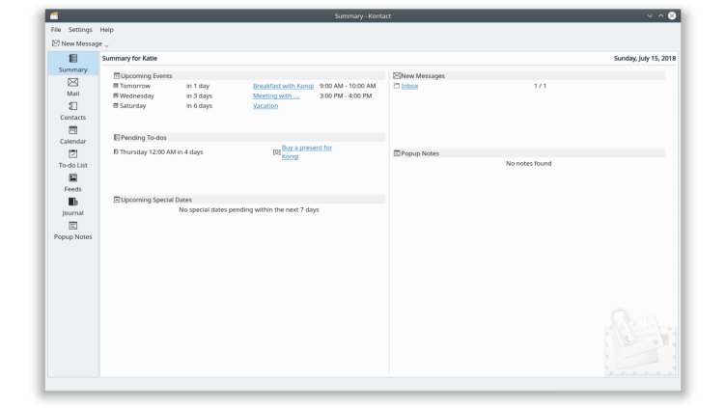726x408 pixels.
Task: Open the Mail module in sidebar
Action: coord(72,87)
